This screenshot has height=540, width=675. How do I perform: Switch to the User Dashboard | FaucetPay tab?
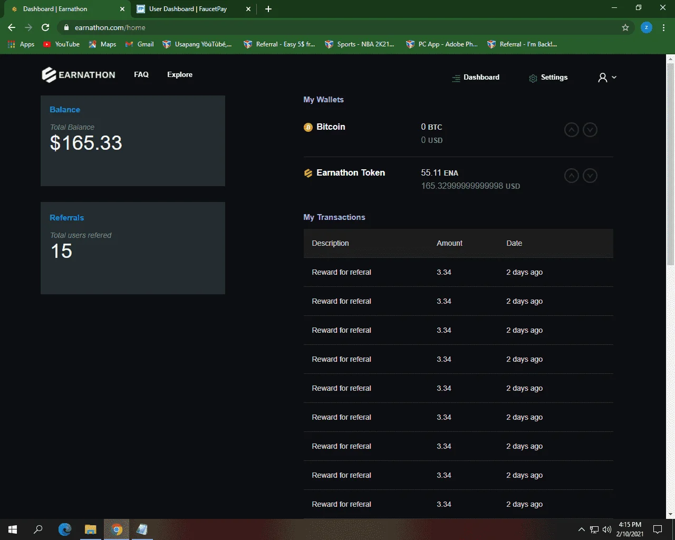(192, 9)
